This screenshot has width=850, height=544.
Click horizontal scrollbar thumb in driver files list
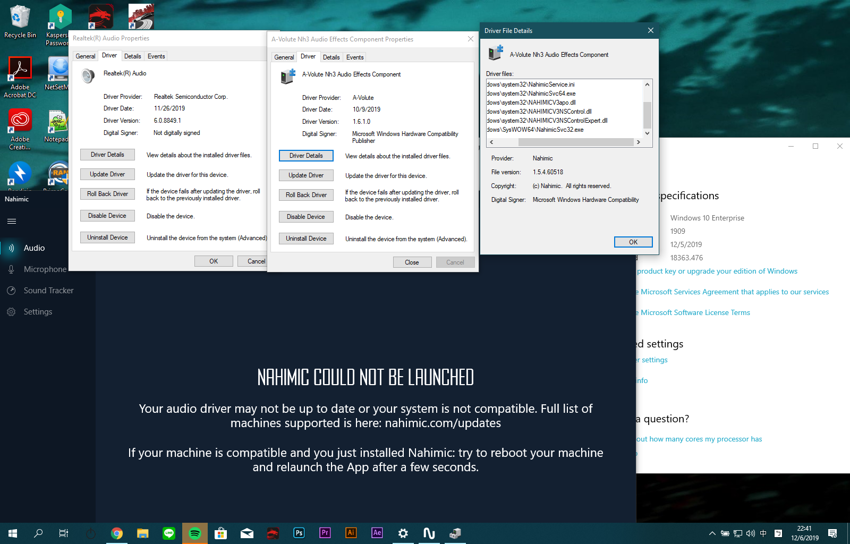coord(576,142)
